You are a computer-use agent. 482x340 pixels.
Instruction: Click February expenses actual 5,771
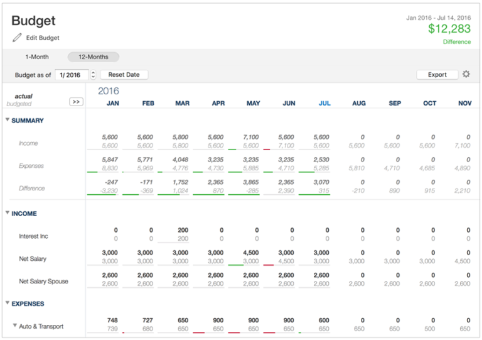(x=145, y=160)
